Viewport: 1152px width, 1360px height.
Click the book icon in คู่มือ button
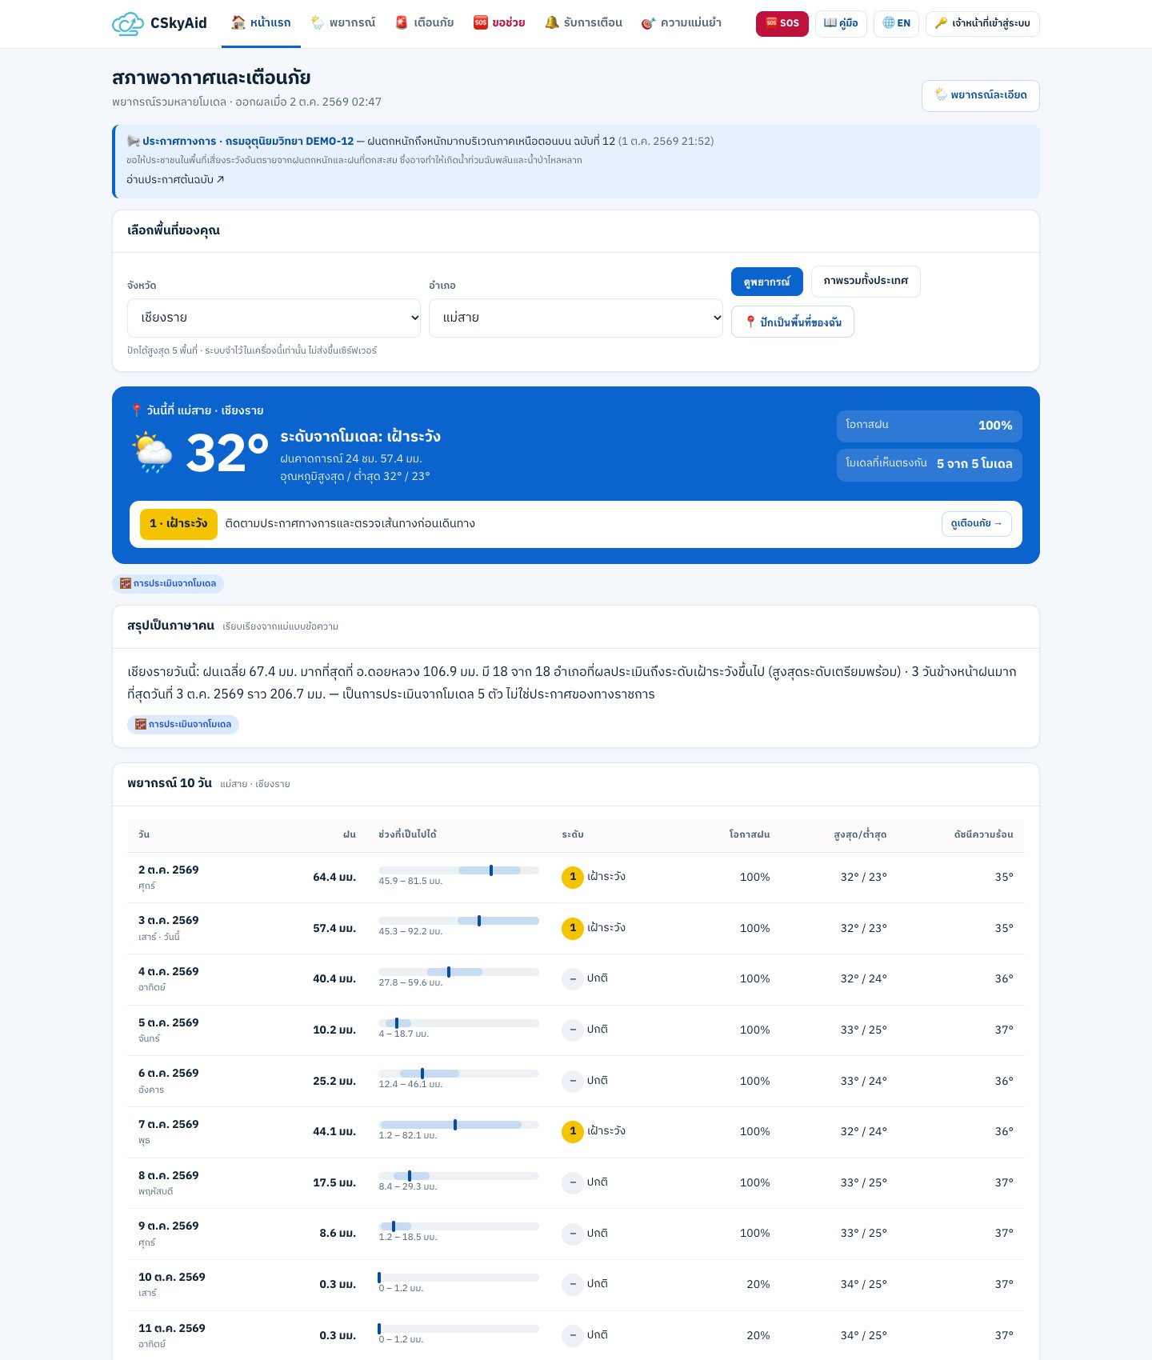point(830,23)
